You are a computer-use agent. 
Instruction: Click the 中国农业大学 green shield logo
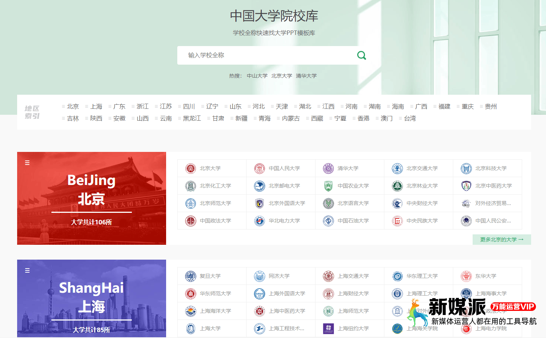point(328,186)
